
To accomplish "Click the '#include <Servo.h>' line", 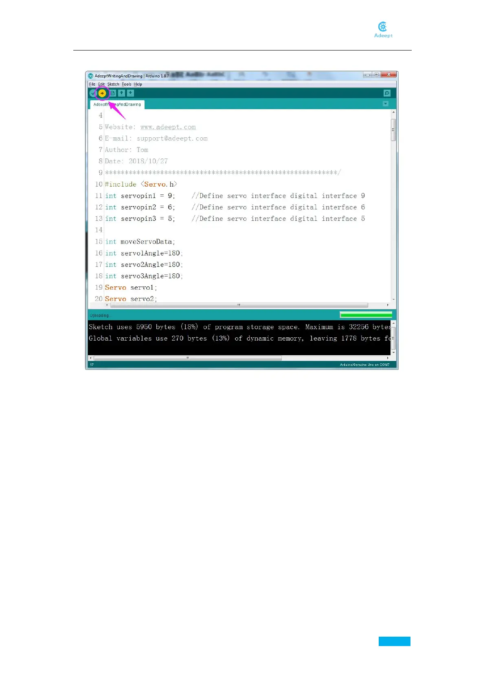I will 141,184.
